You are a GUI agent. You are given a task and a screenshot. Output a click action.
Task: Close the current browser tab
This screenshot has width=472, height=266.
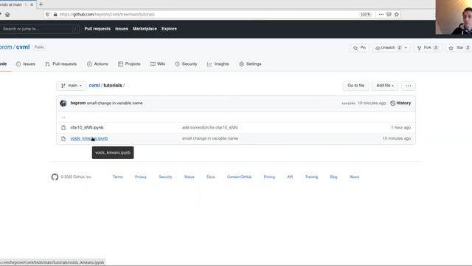pyautogui.click(x=32, y=4)
